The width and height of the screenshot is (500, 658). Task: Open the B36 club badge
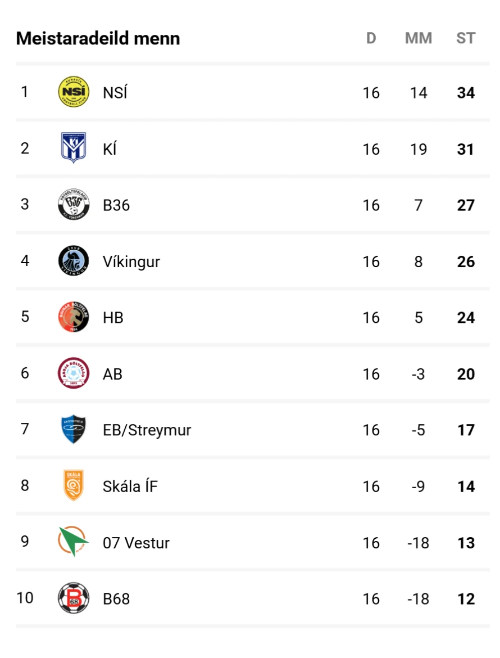pos(74,204)
